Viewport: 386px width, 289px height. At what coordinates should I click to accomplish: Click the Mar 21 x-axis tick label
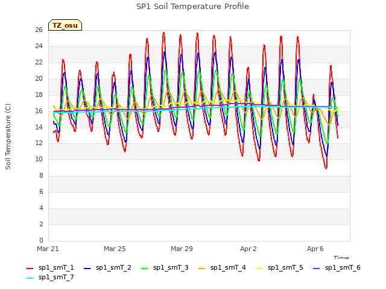48,249
